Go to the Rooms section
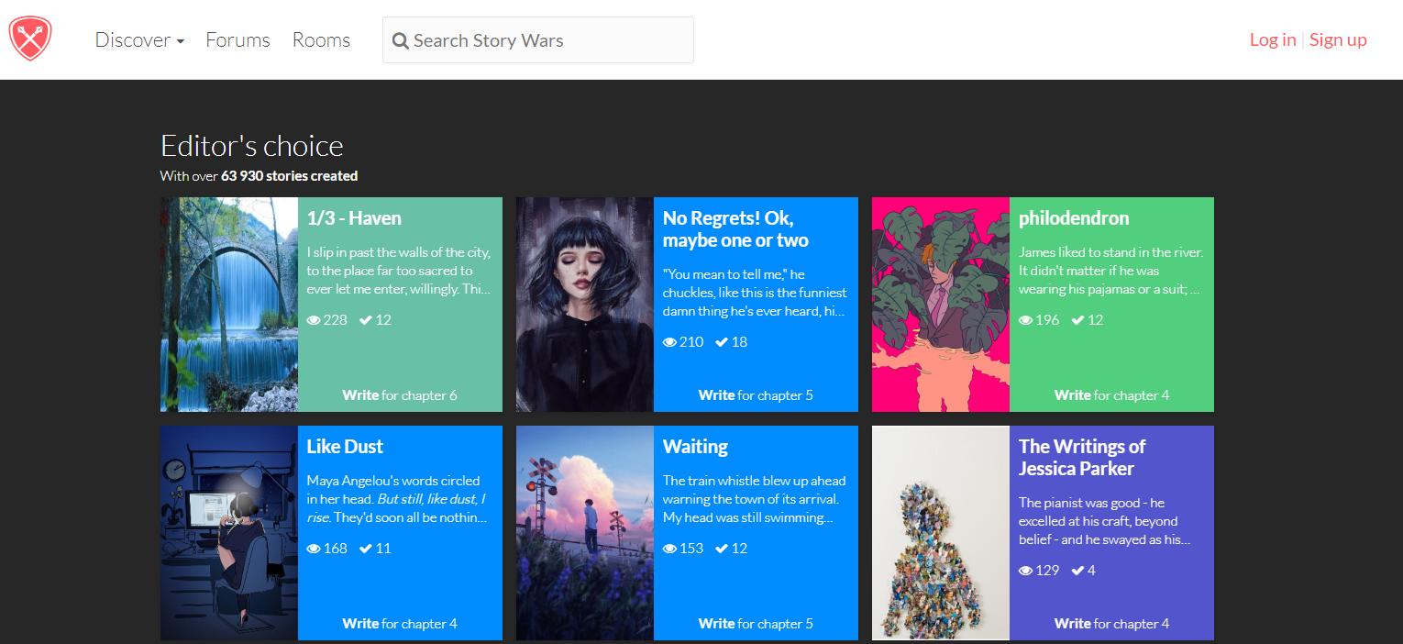The image size is (1403, 644). pos(321,39)
